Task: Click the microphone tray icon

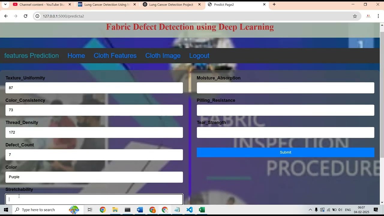Action: tap(316, 210)
